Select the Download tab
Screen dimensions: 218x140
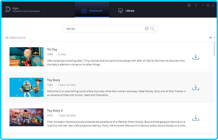point(92,11)
